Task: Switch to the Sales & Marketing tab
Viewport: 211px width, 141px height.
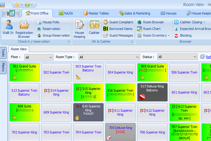Action: [135, 13]
